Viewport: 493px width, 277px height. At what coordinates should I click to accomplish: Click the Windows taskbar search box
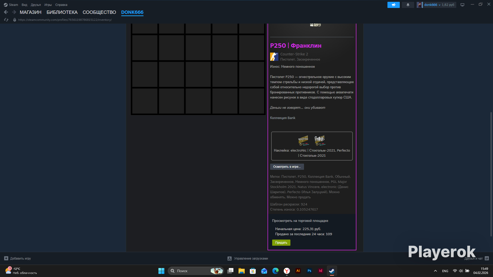196,271
